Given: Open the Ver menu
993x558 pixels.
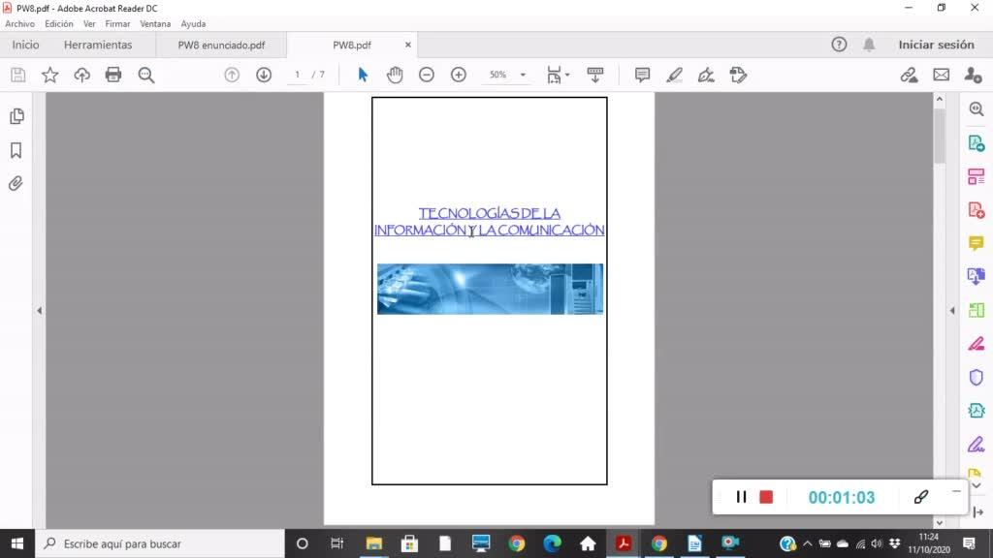Looking at the screenshot, I should (89, 24).
